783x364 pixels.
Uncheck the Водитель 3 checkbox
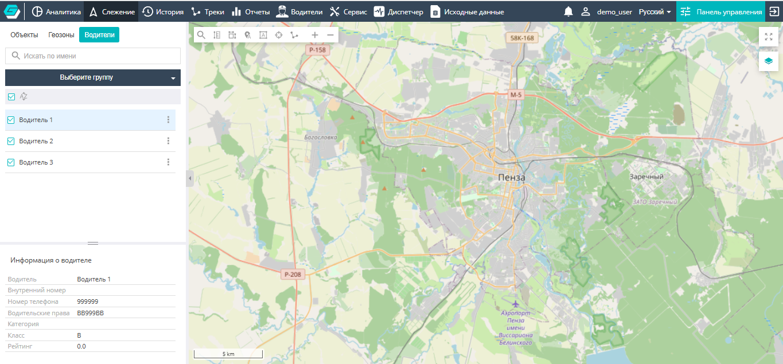(11, 162)
